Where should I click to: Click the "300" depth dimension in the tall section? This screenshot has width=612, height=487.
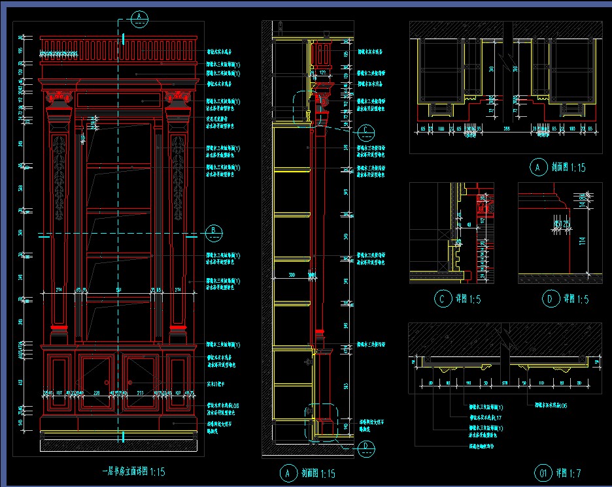(292, 275)
